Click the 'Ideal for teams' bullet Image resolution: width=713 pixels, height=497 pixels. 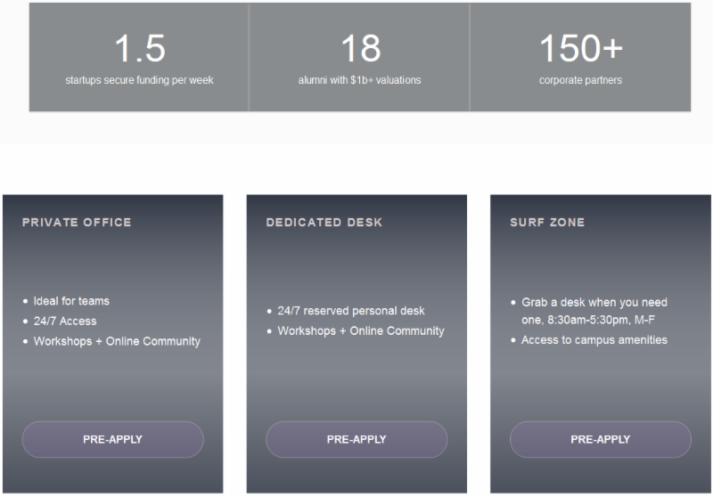[x=71, y=301]
